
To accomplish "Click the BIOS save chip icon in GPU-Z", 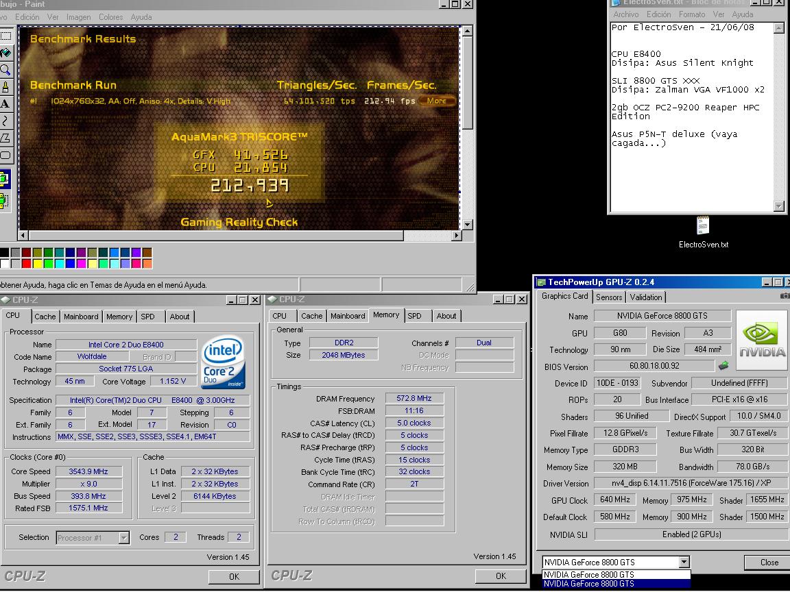I will (x=723, y=365).
